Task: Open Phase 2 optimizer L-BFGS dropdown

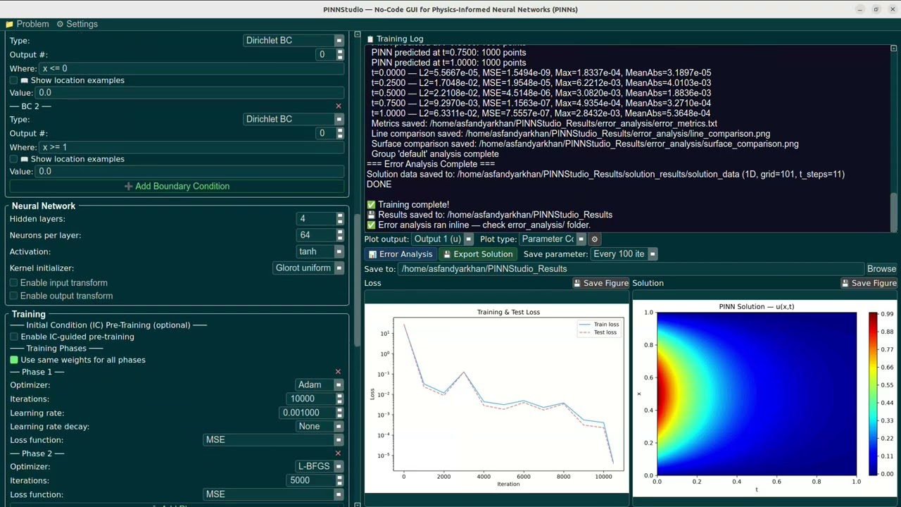Action: pyautogui.click(x=320, y=466)
